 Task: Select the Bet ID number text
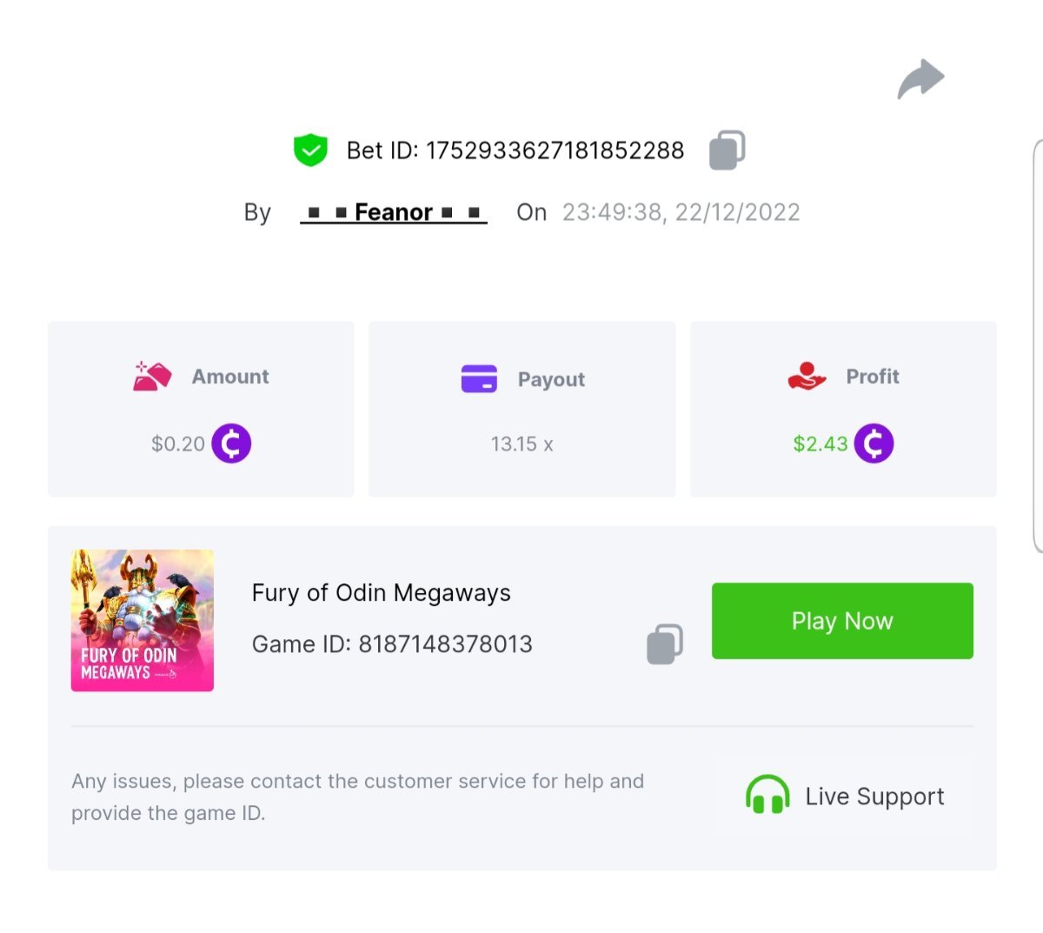(x=555, y=150)
